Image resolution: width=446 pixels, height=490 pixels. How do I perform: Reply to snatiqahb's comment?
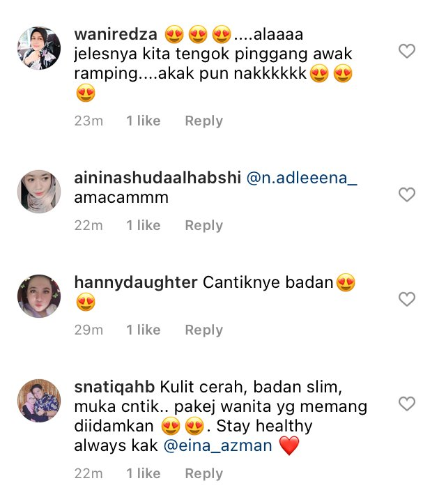(203, 473)
